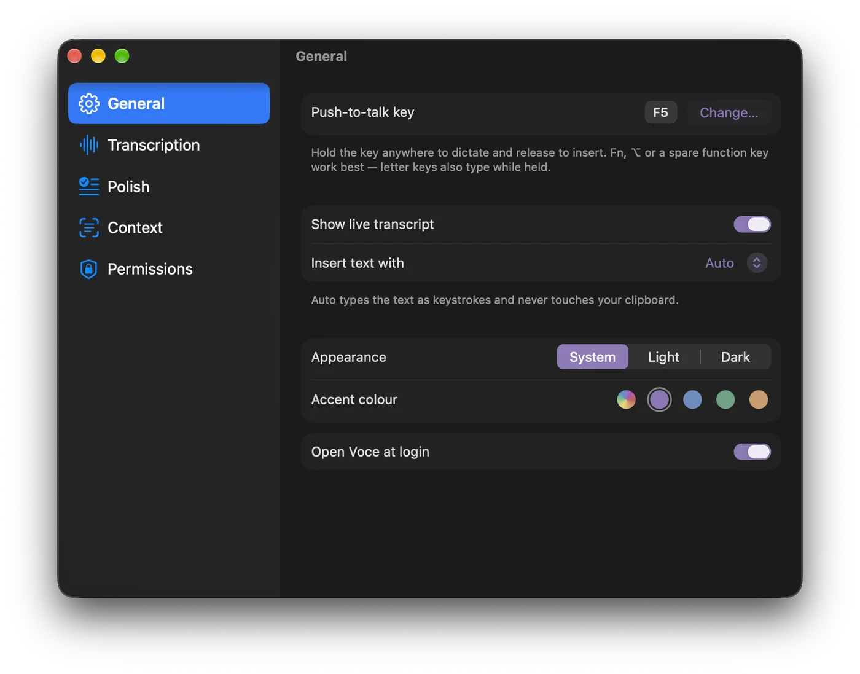Select the General sidebar item

click(169, 104)
